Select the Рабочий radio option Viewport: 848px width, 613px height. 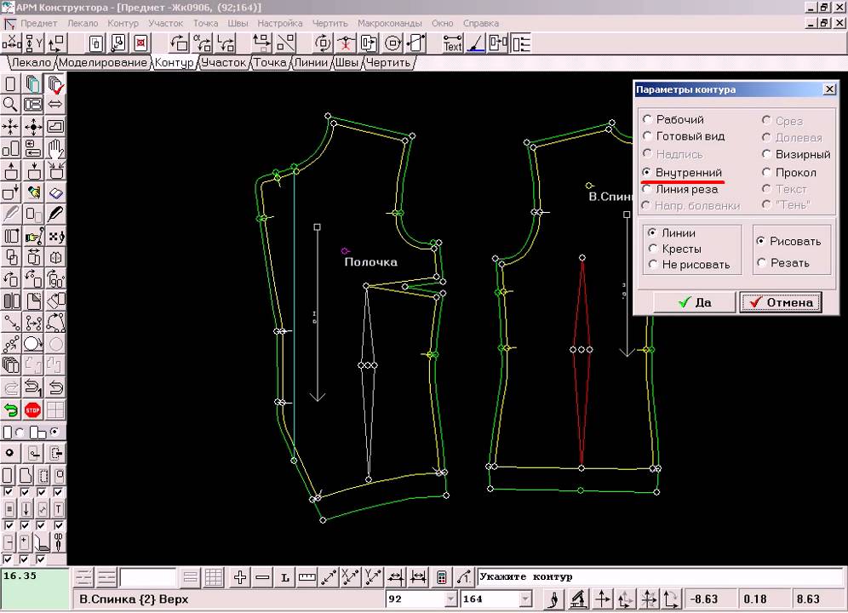pos(648,120)
